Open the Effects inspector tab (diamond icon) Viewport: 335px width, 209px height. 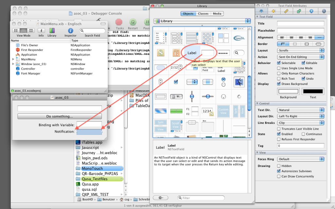tap(273, 11)
